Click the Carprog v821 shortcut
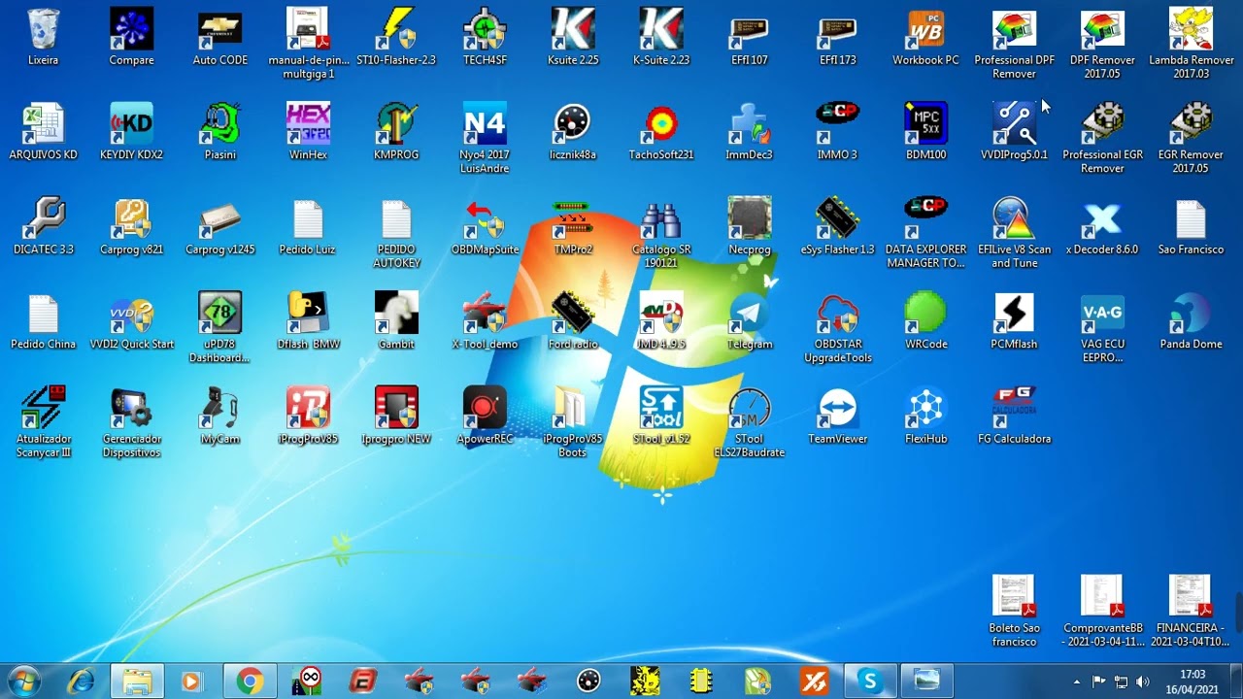 coord(131,218)
